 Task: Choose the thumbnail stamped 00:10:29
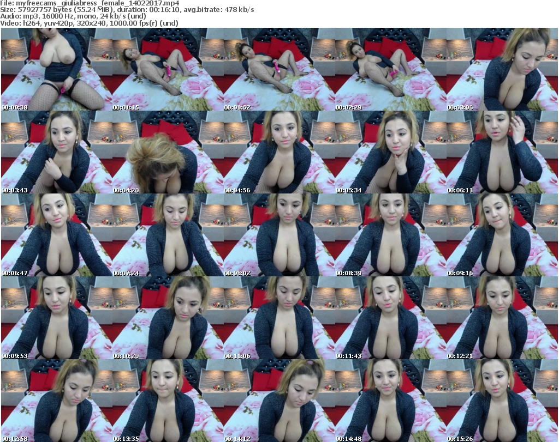(168, 317)
